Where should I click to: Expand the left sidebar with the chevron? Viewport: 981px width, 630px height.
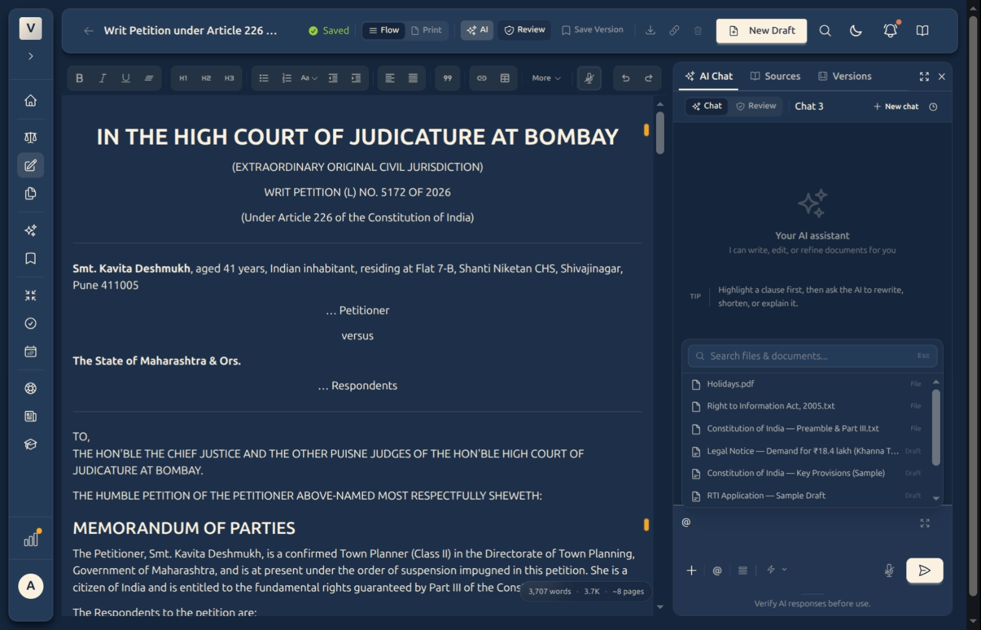[31, 56]
